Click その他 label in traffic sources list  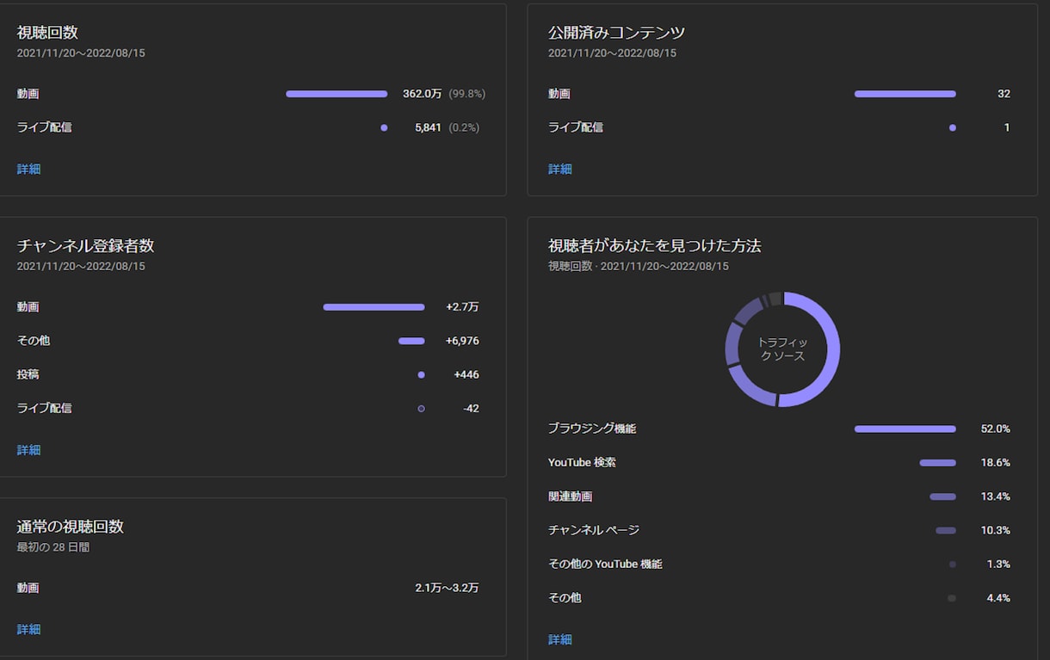coord(565,598)
